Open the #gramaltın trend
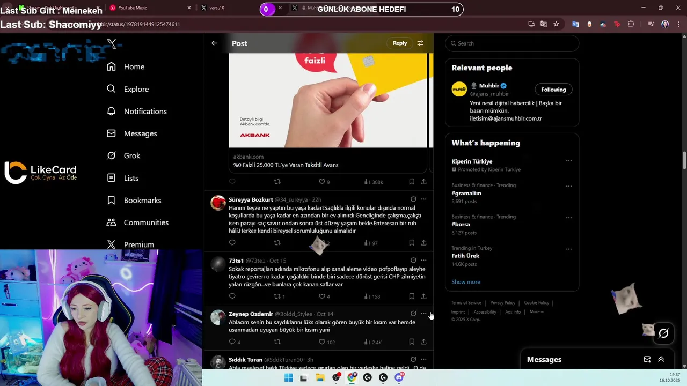The height and width of the screenshot is (386, 687). point(466,193)
